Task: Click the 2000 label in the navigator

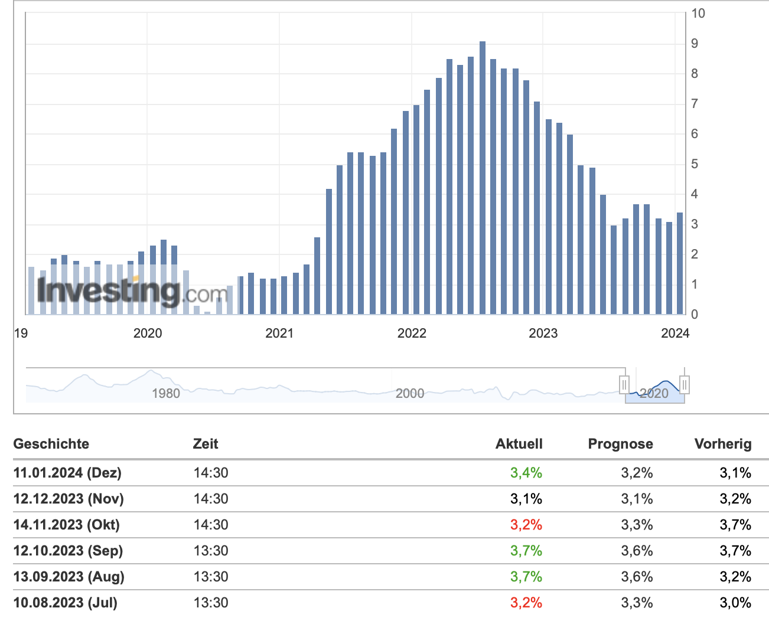Action: pos(410,394)
